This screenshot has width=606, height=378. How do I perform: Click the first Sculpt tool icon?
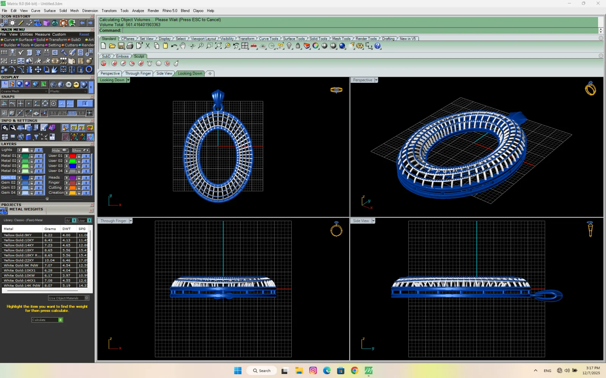pyautogui.click(x=103, y=64)
